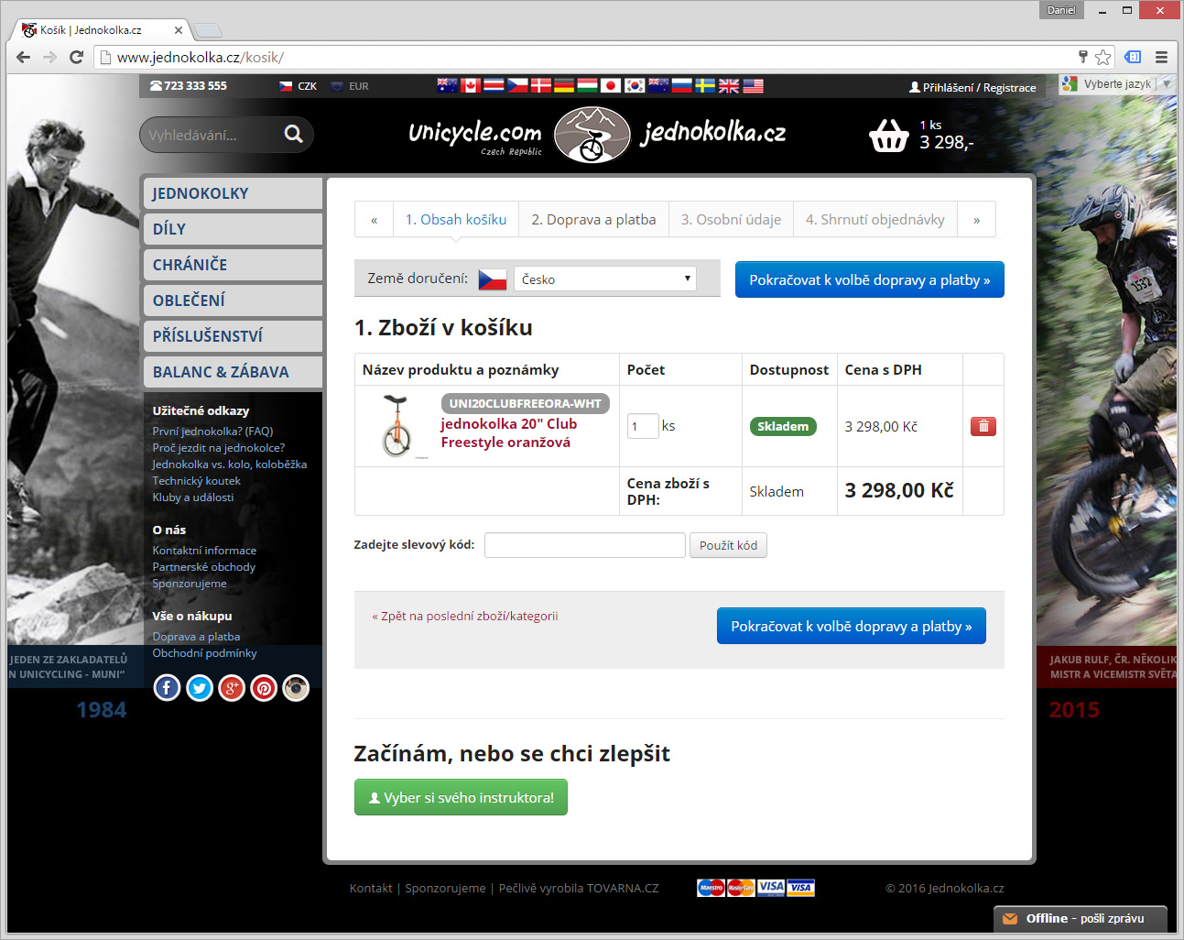Select the Czech flag in language row

click(x=517, y=85)
